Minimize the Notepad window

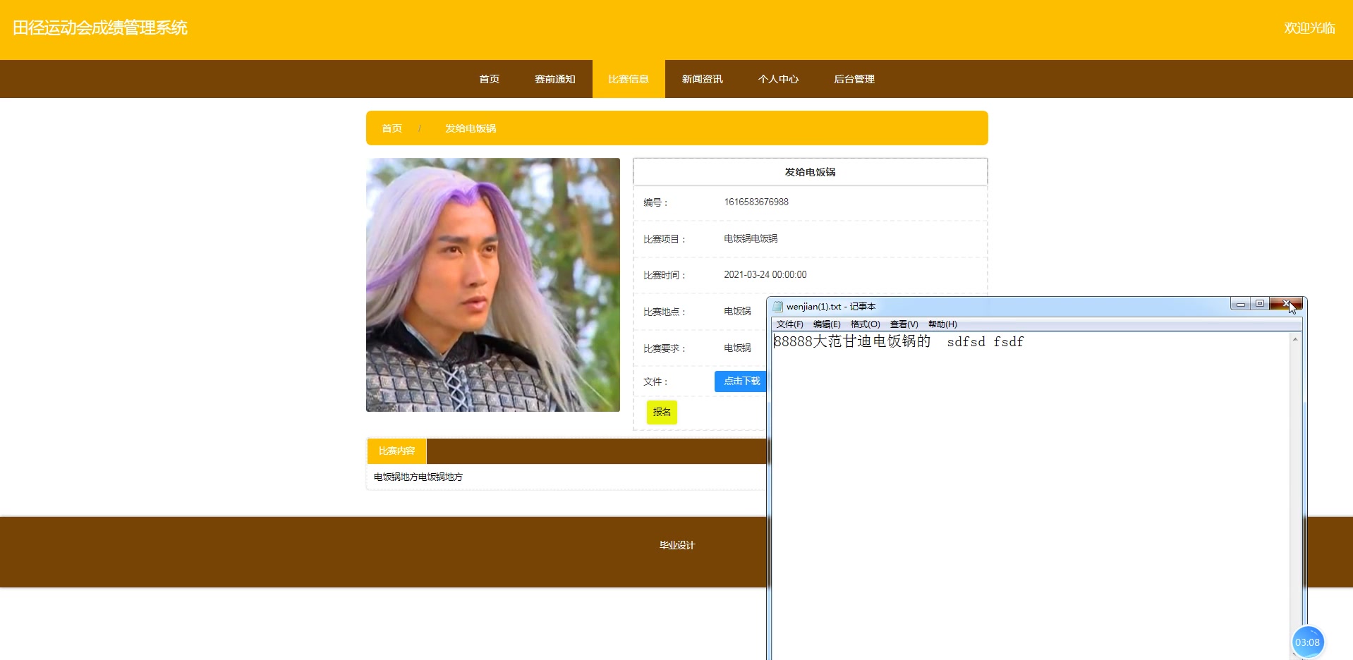coord(1240,304)
